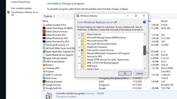177x99 pixels.
Task: Click the Apple Mobile Device Support icon
Action: pyautogui.click(x=44, y=55)
